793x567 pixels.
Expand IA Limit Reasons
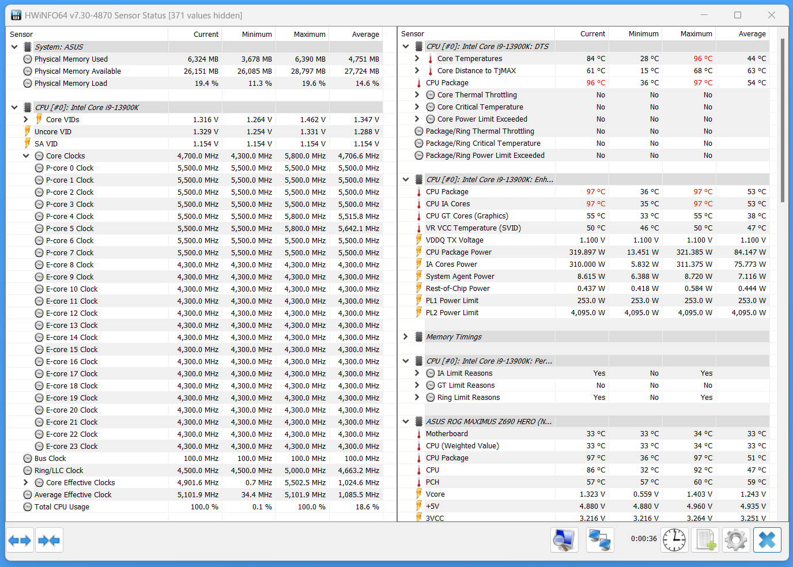click(x=417, y=373)
